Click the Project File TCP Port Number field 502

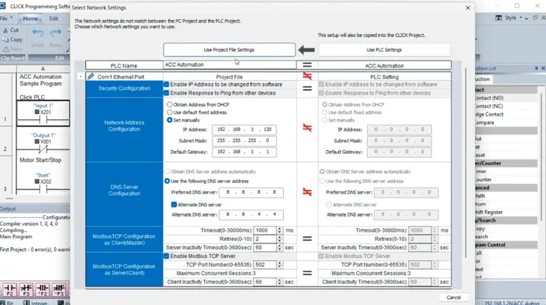coord(265,265)
